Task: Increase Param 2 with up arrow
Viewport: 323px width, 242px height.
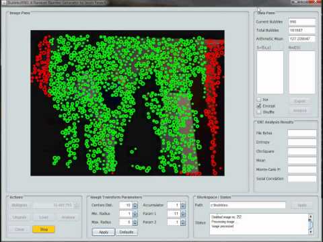Action: 183,220
